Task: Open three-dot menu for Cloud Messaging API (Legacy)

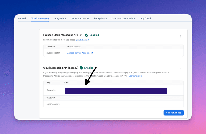Action: [x=181, y=69]
